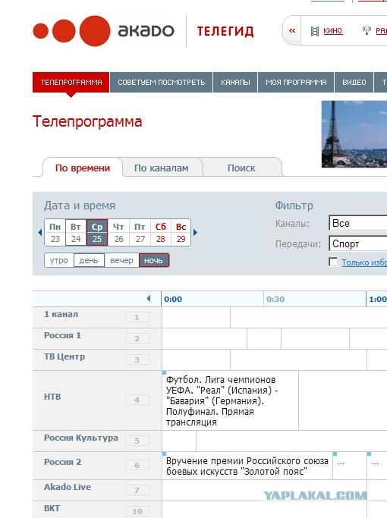
Task: Select Saturday 28 in the date picker
Action: [x=161, y=233]
